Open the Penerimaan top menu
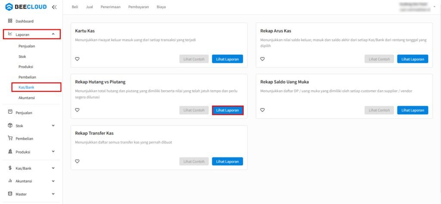 pos(111,7)
